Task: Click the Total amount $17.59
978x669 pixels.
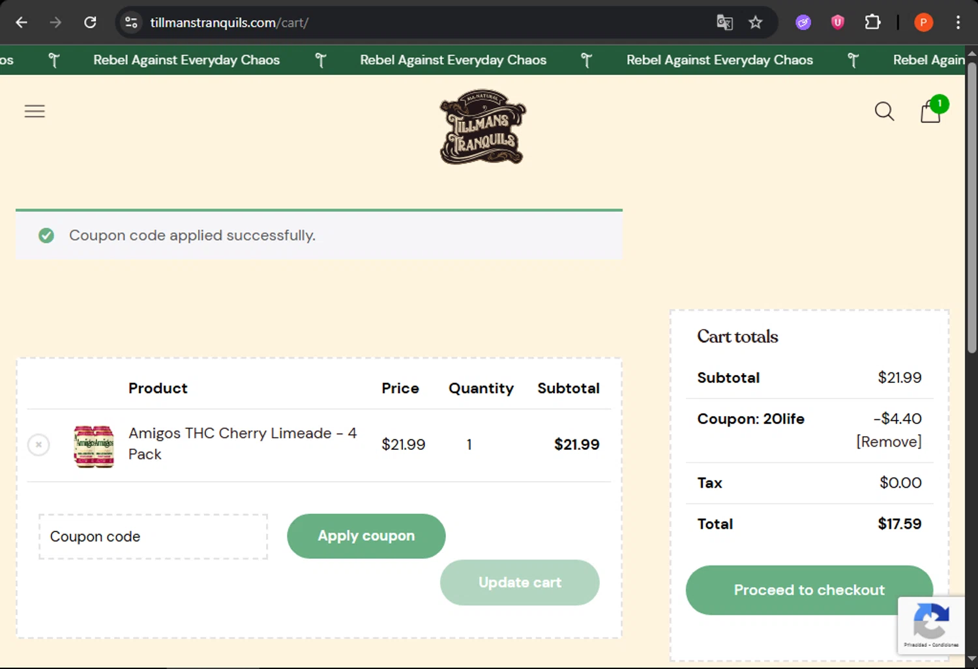Action: pos(899,524)
